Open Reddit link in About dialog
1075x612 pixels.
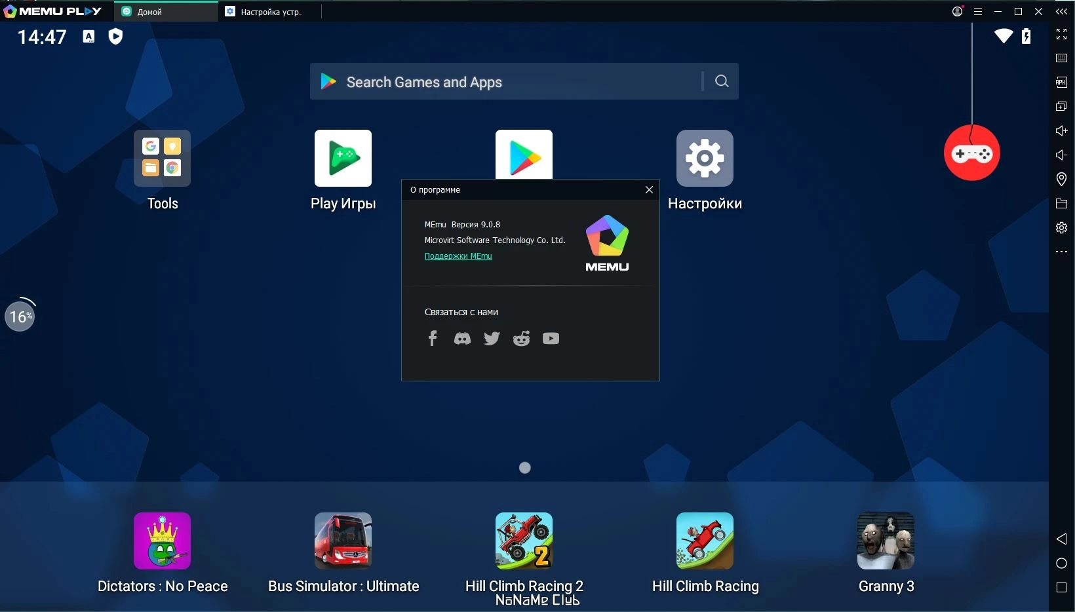[x=521, y=338]
